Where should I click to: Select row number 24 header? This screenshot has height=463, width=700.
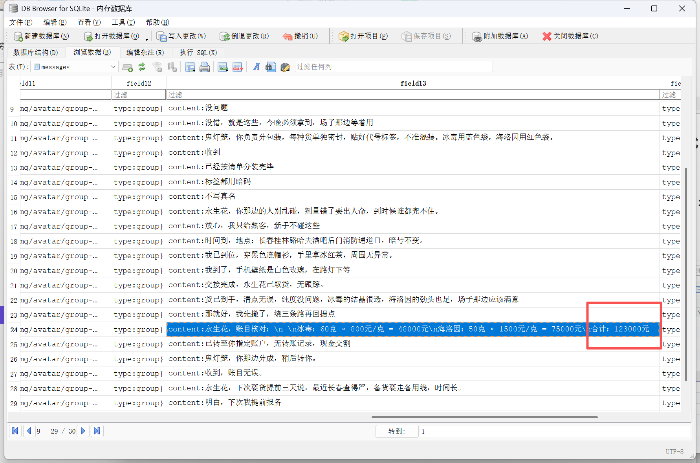click(x=14, y=330)
